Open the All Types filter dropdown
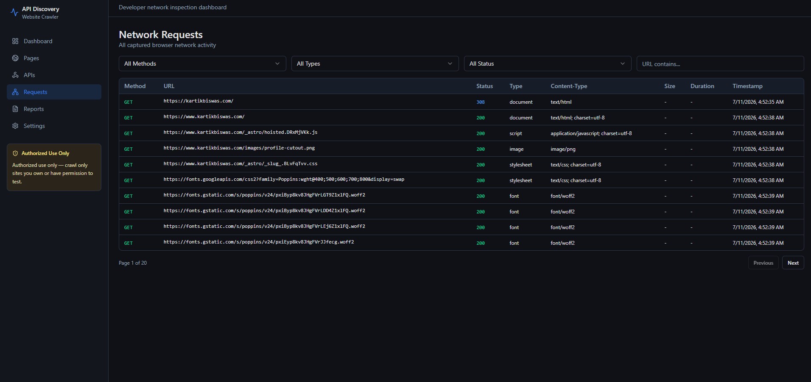The image size is (811, 382). coord(375,64)
